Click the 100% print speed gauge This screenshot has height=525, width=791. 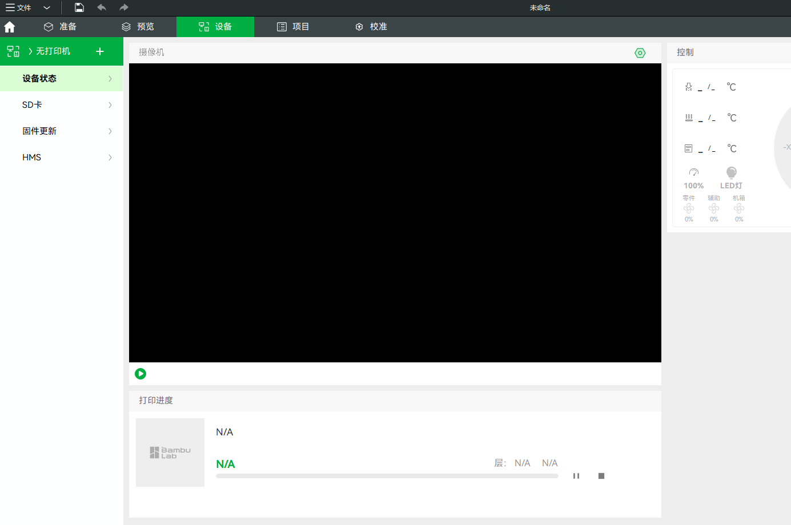(x=694, y=179)
